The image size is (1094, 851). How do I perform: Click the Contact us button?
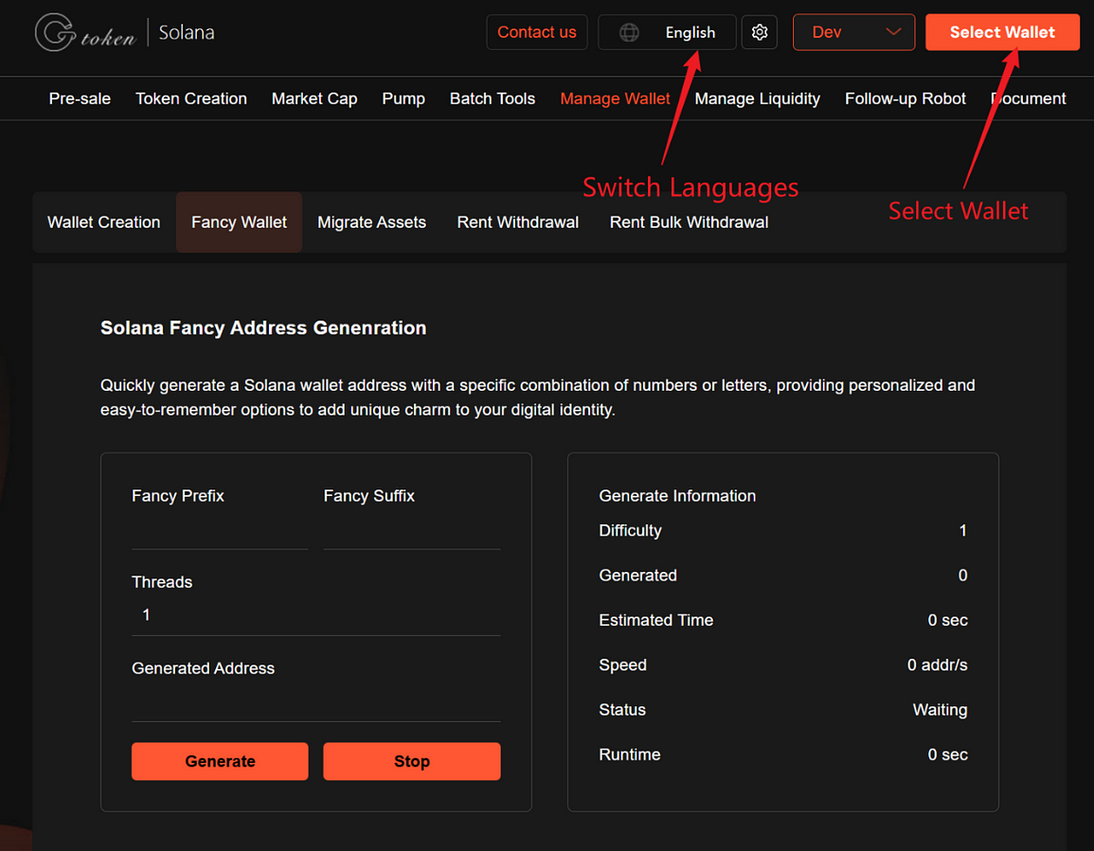click(x=536, y=32)
